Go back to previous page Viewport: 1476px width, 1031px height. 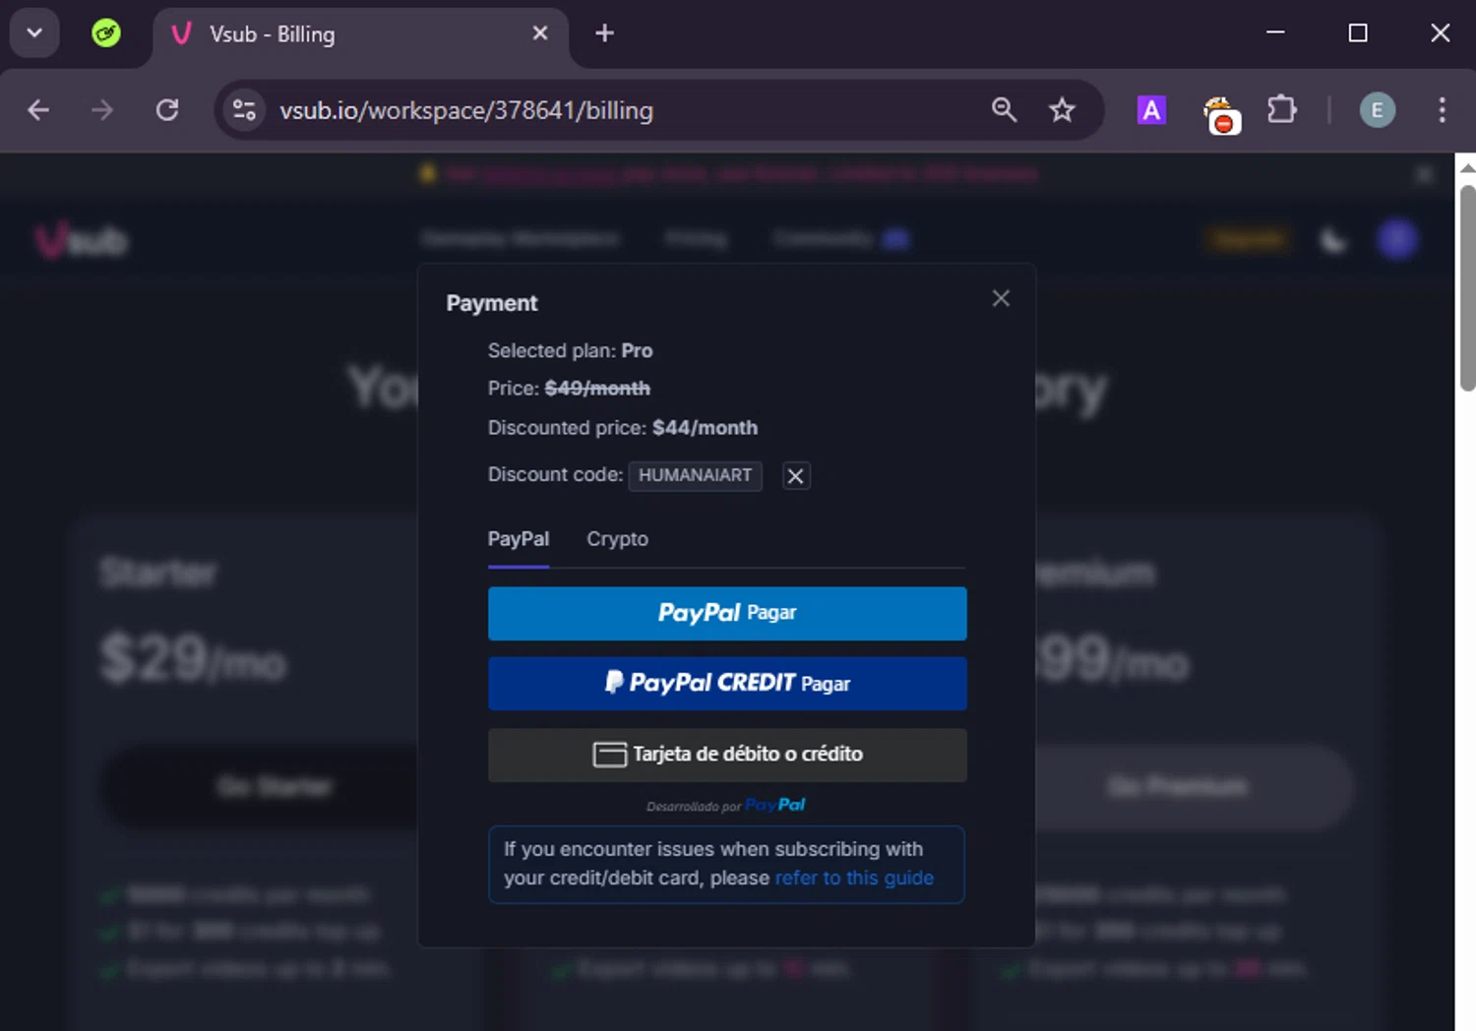point(38,110)
